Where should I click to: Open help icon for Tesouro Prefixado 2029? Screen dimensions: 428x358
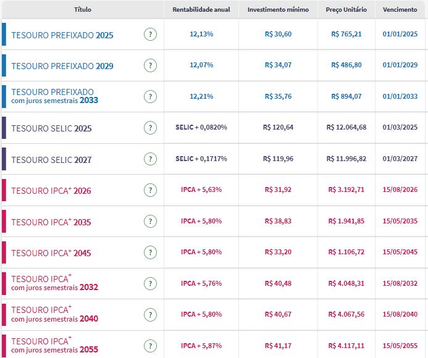150,65
